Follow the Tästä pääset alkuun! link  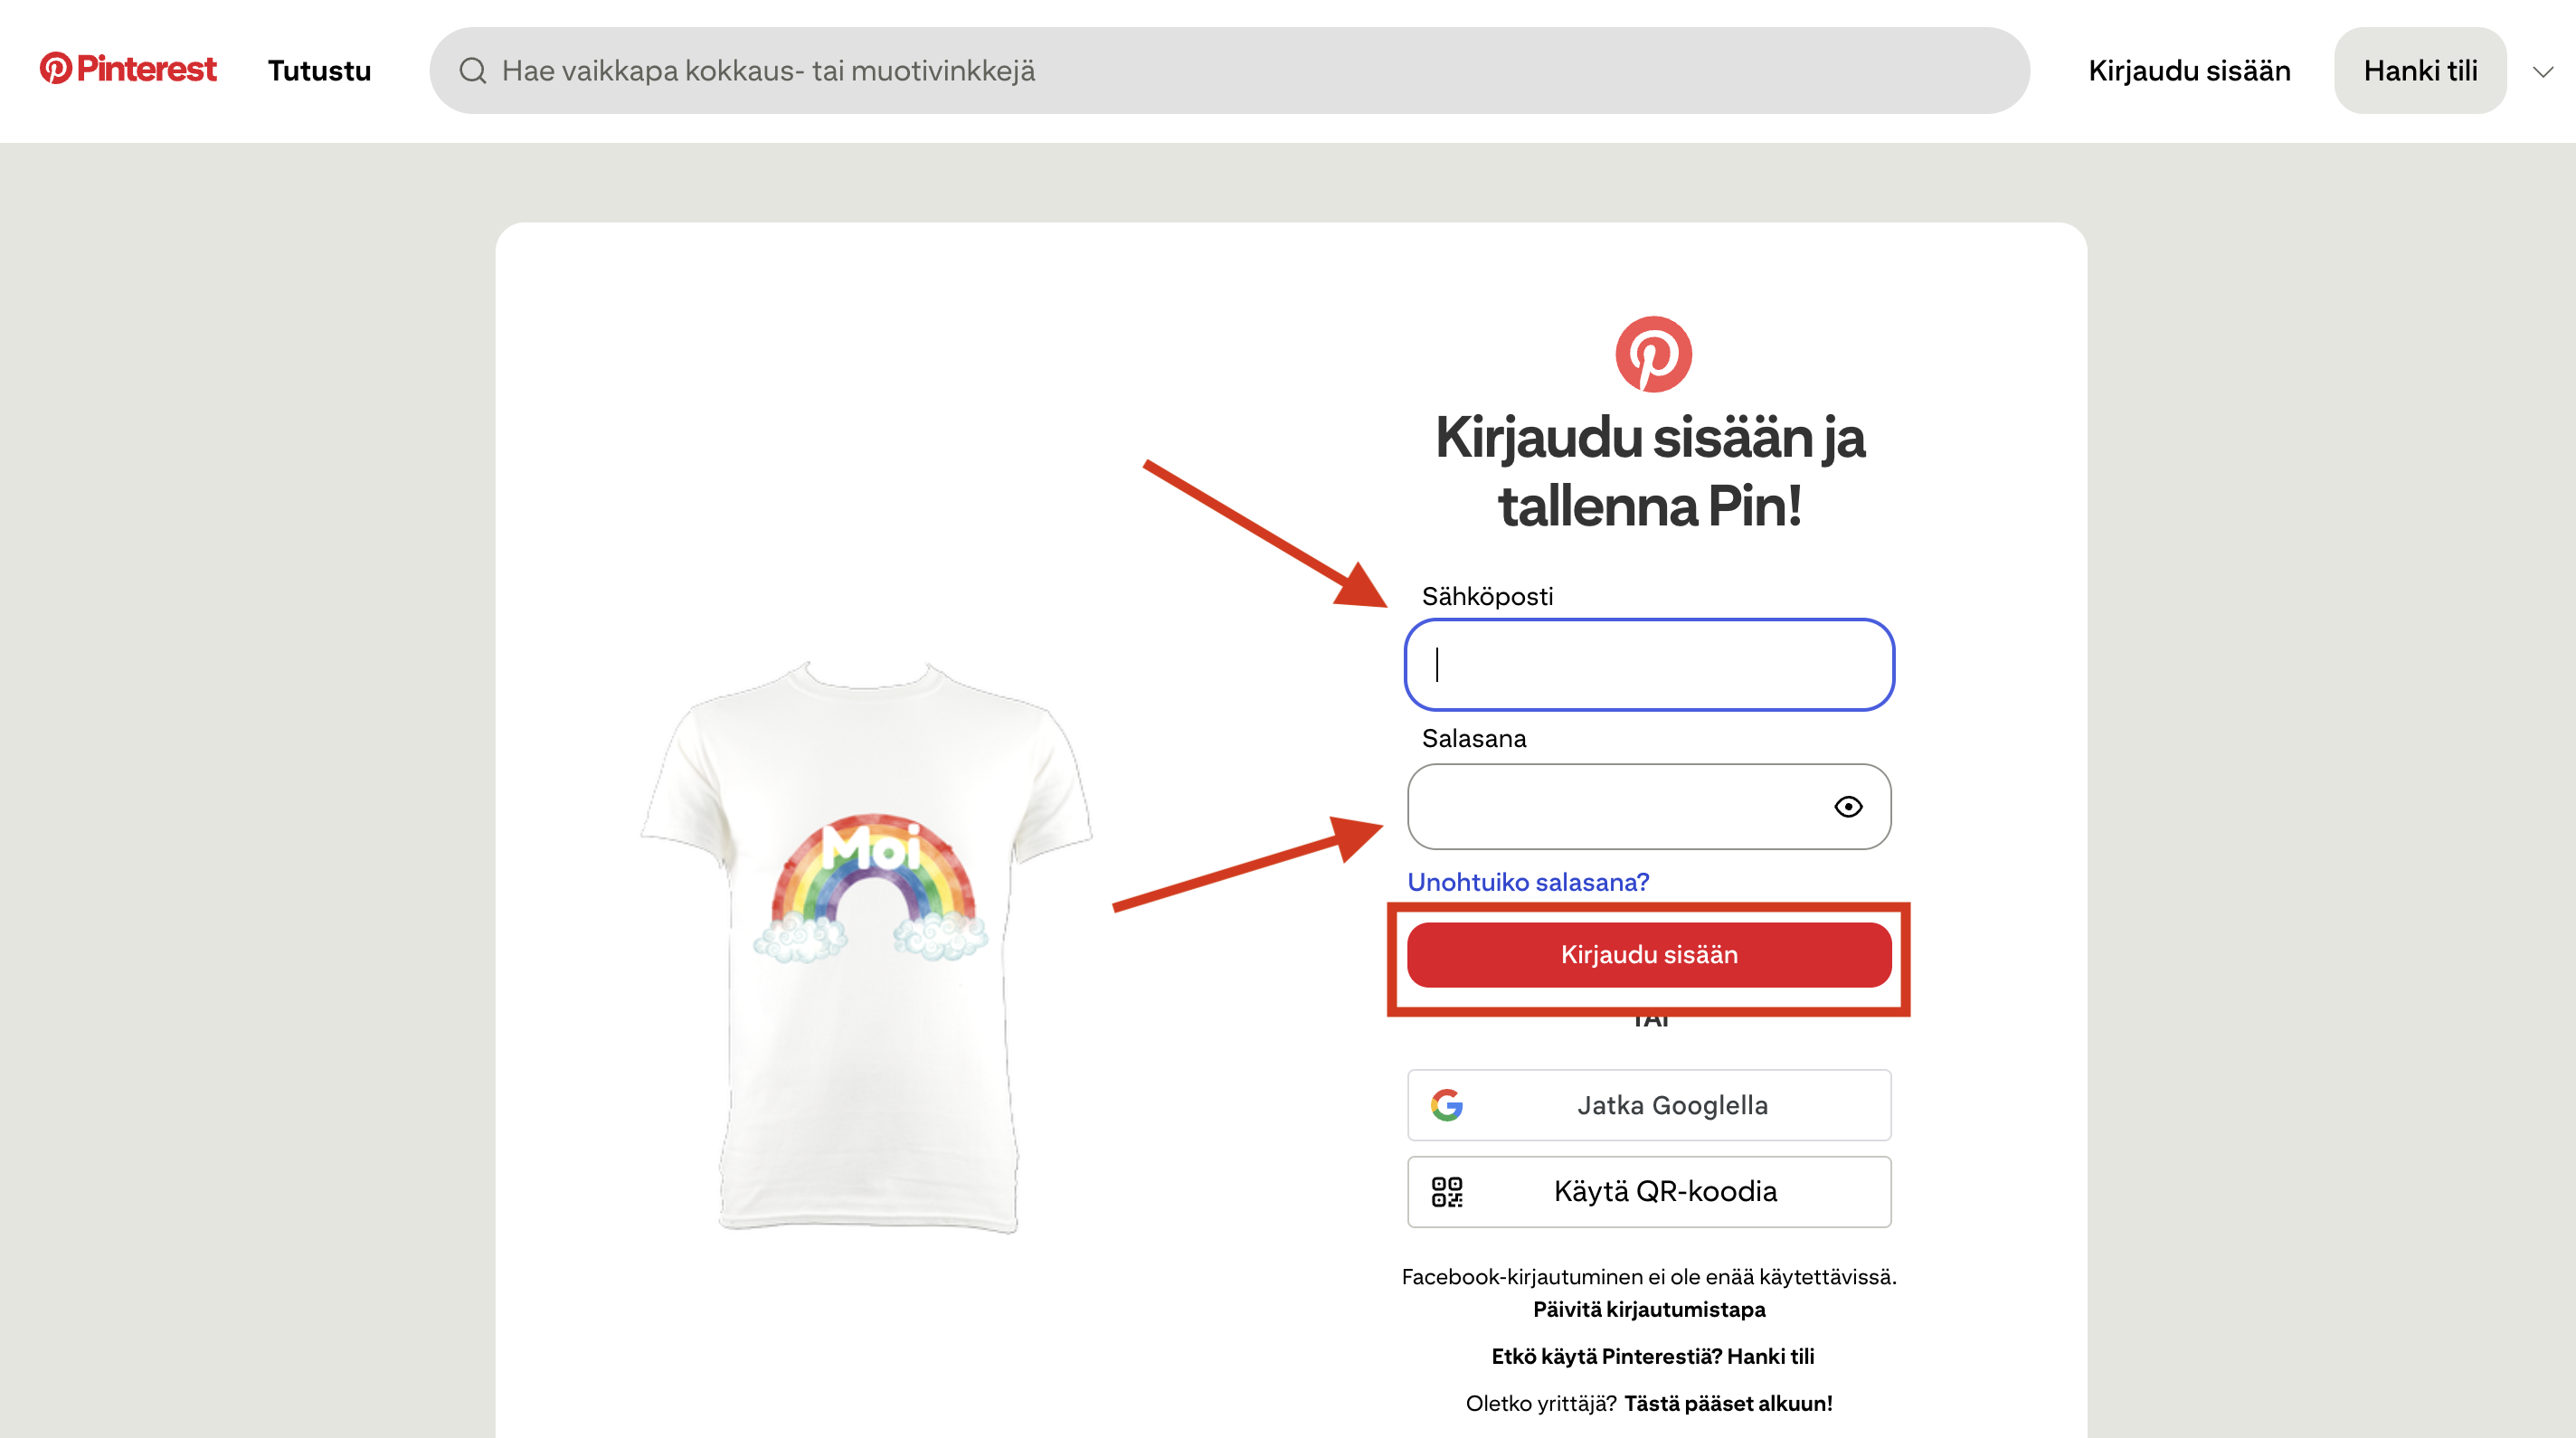tap(1728, 1403)
